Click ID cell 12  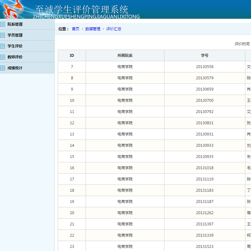pos(72,123)
